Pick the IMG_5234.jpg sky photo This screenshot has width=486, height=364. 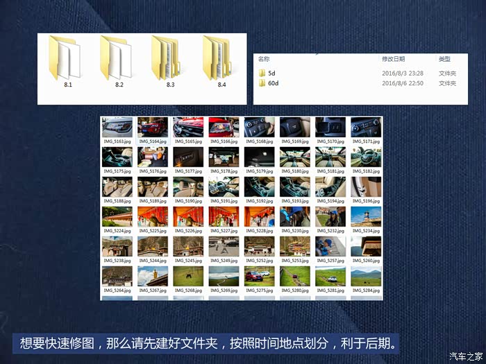click(366, 216)
